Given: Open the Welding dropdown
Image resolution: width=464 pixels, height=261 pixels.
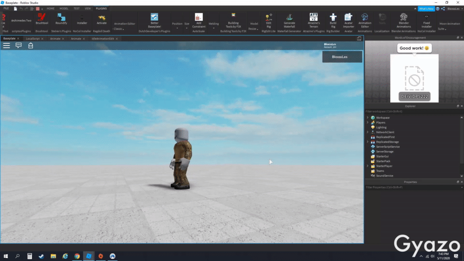Looking at the screenshot, I should click(x=213, y=26).
